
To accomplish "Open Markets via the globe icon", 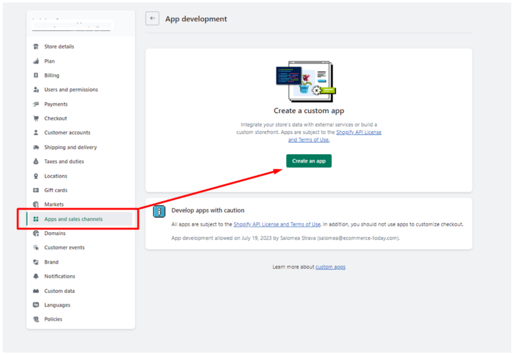I will click(35, 204).
